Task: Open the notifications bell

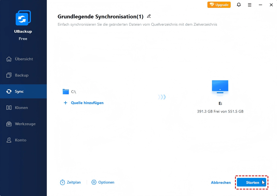Action: point(239,5)
